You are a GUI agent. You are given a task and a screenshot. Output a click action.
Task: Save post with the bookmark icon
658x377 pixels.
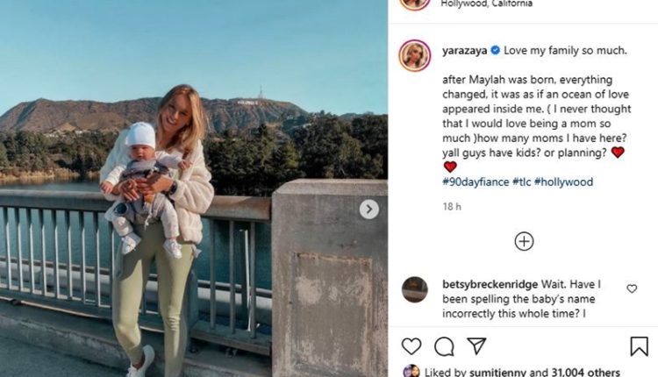pos(639,346)
